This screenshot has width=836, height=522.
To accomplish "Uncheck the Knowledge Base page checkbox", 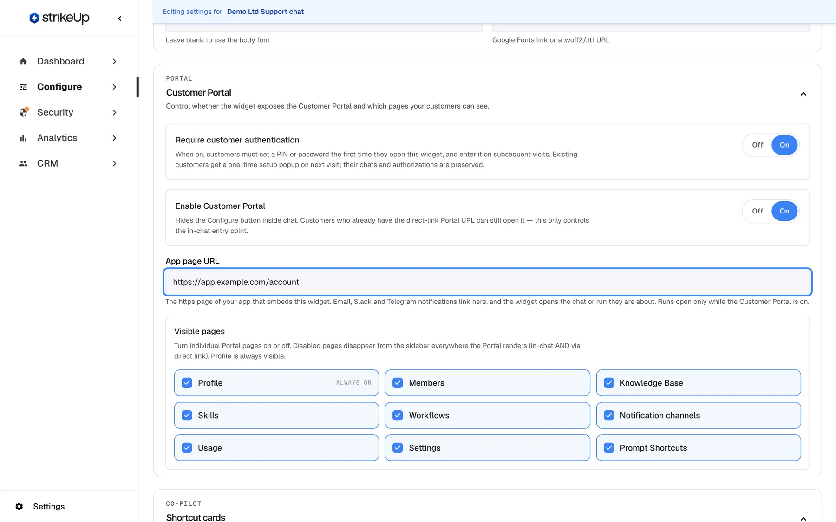I will (x=609, y=383).
